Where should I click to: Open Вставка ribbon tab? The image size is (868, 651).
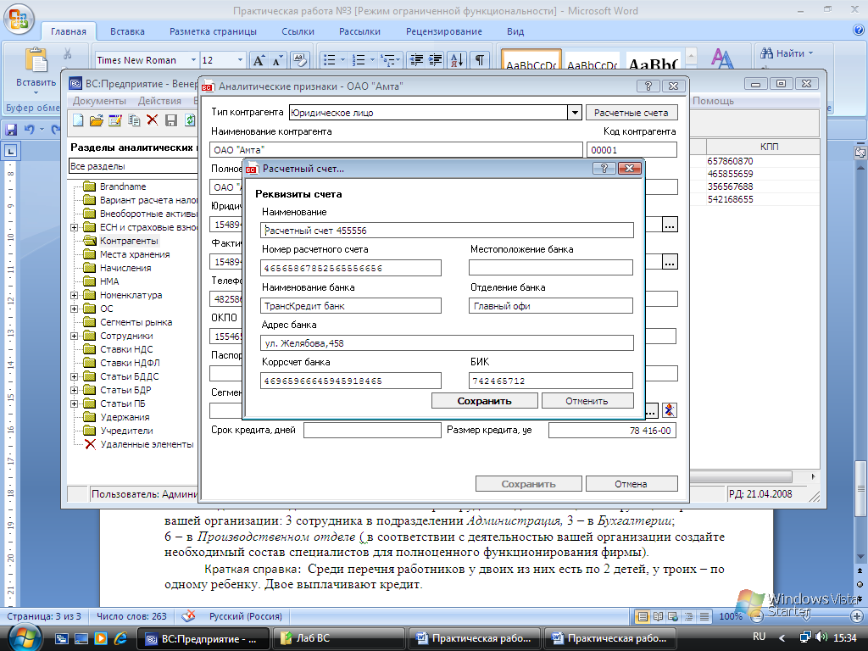tap(127, 31)
